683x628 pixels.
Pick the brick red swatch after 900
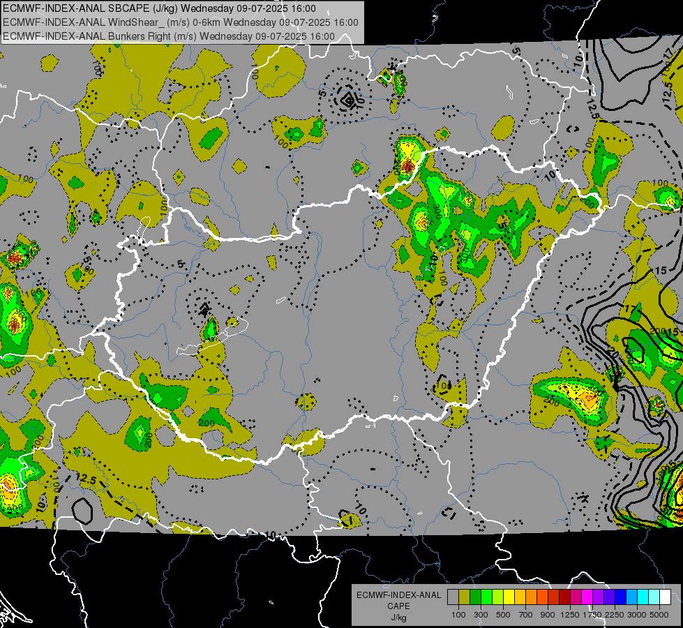(x=553, y=597)
